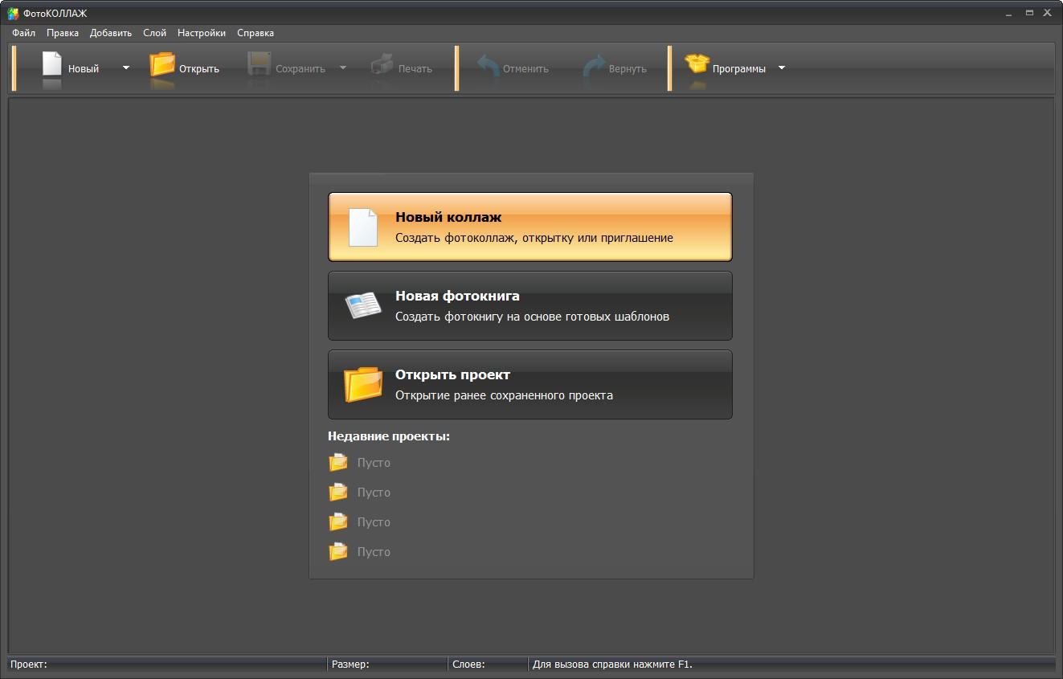Click the Программы label in the toolbar
Viewport: 1063px width, 679px height.
coord(739,69)
